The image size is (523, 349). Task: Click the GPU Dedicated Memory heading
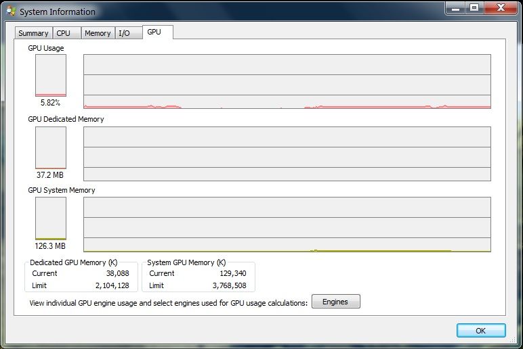click(66, 119)
